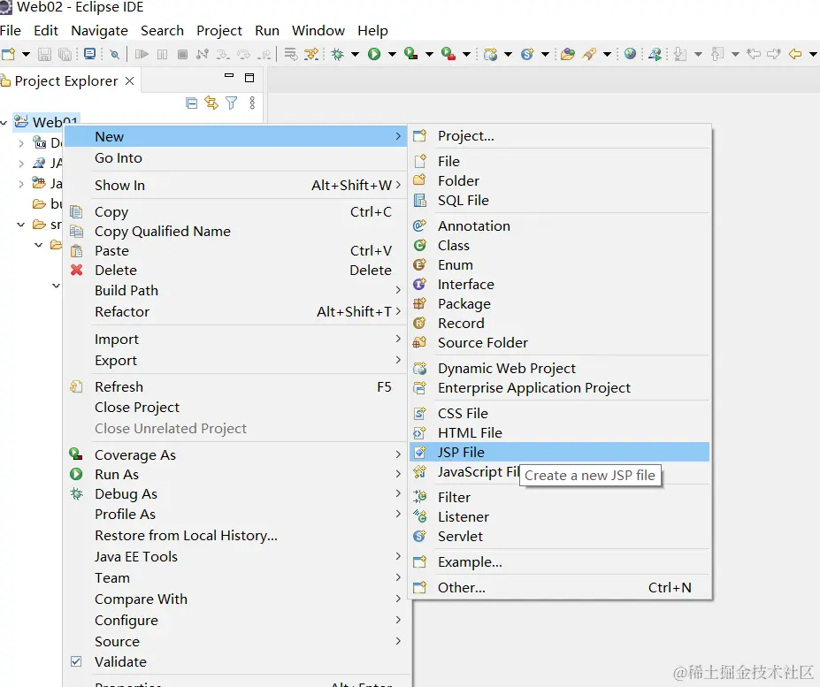The height and width of the screenshot is (687, 820).
Task: Click the Run Last Tool red-box icon
Action: pyautogui.click(x=448, y=54)
